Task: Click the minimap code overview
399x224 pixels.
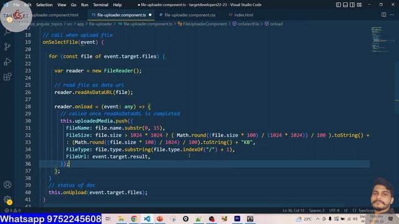Action: pos(383,39)
